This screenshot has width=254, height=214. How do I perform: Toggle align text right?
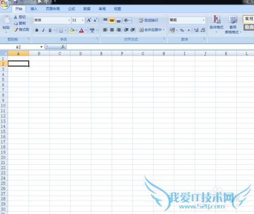pyautogui.click(x=118, y=30)
